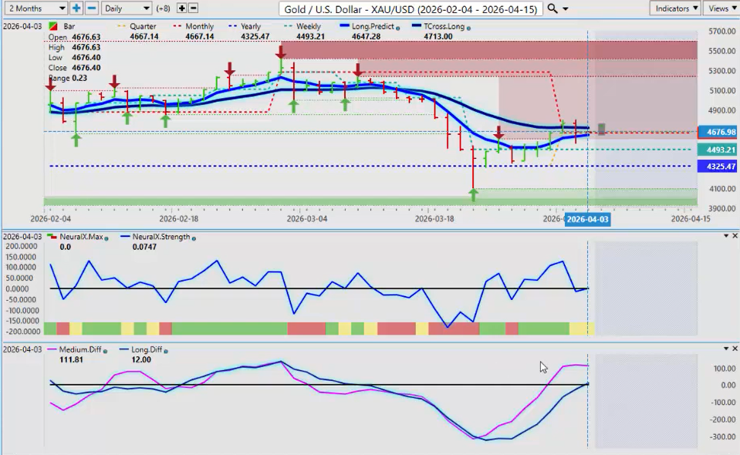Click the blue minus zoom-out button
Image resolution: width=740 pixels, height=455 pixels.
91,8
